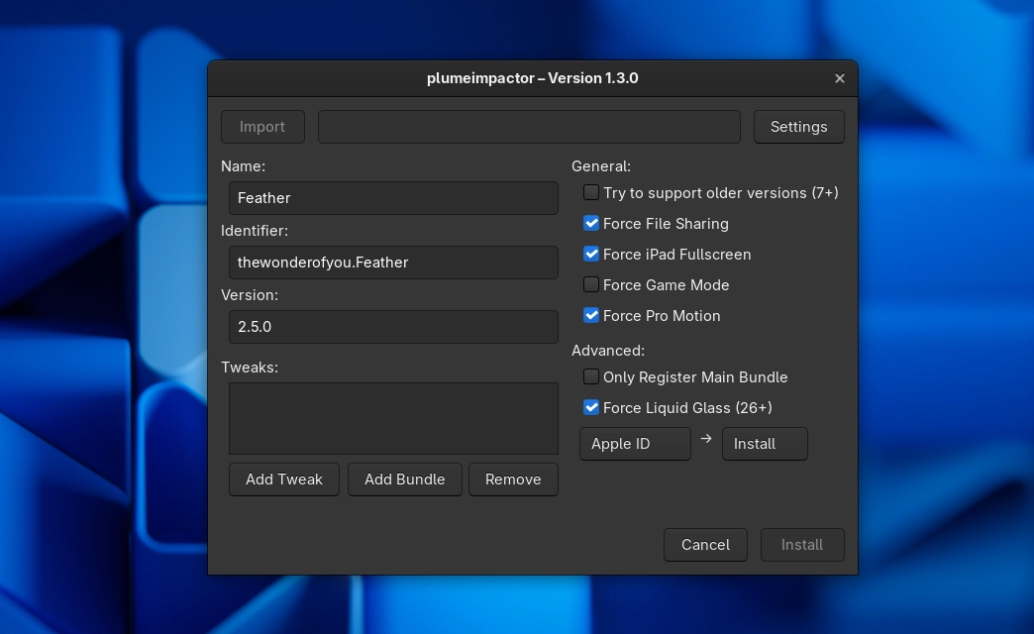Click the Import button
Viewport: 1034px width, 634px height.
tap(262, 127)
